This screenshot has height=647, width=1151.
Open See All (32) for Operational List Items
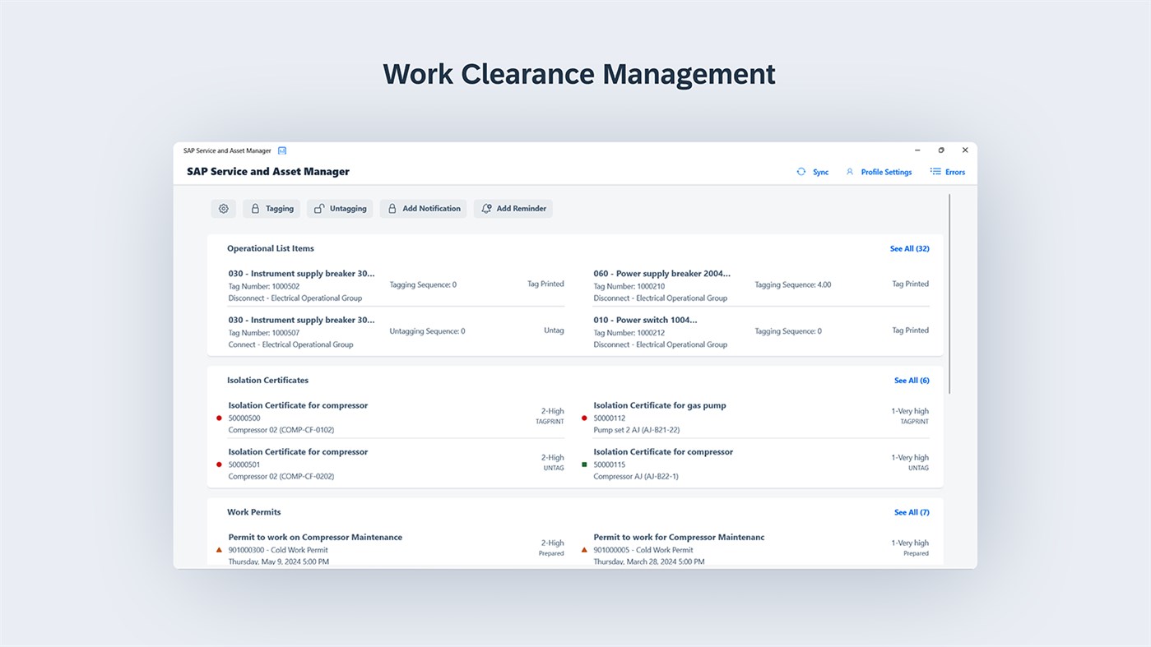(x=908, y=248)
